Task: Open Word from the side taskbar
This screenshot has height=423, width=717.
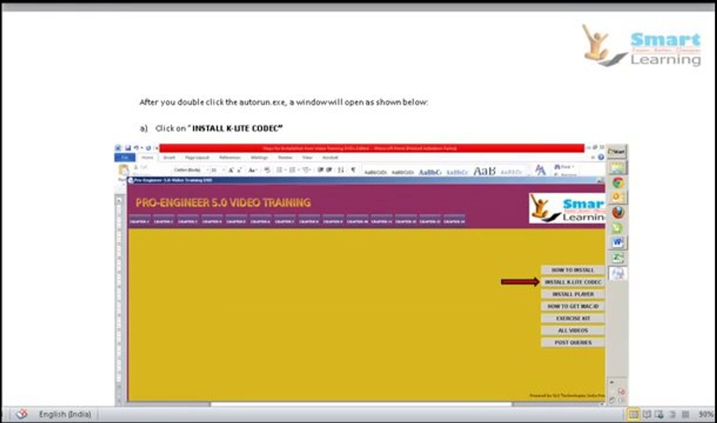Action: pos(617,242)
